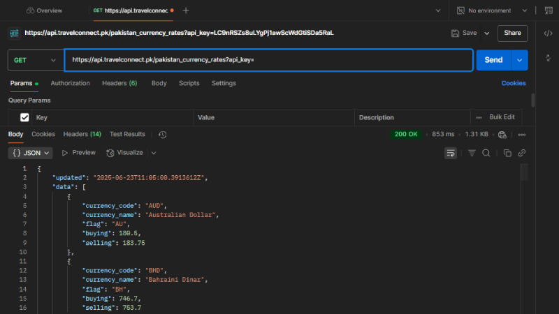Click the response link icon
The width and height of the screenshot is (559, 314).
click(521, 153)
